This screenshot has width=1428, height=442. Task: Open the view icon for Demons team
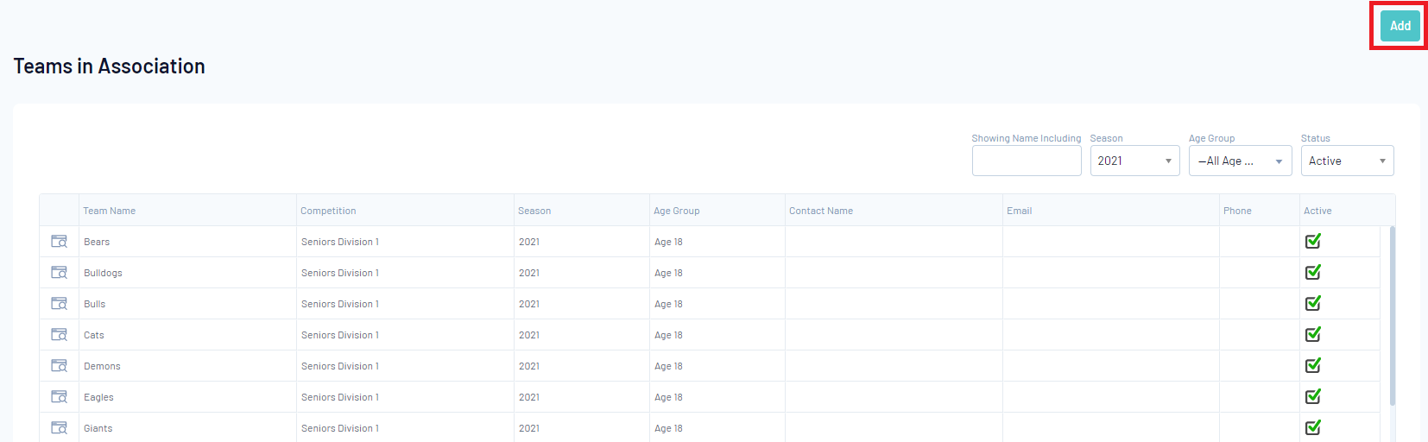click(59, 366)
